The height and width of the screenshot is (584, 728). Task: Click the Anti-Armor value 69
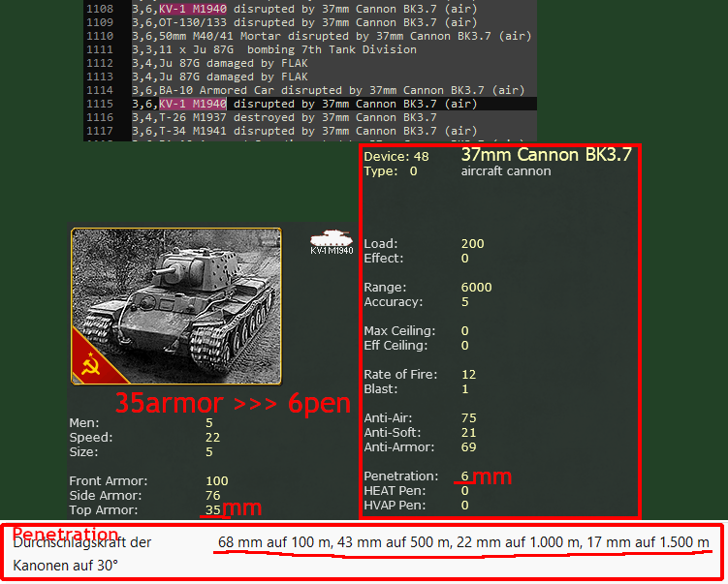tap(468, 447)
